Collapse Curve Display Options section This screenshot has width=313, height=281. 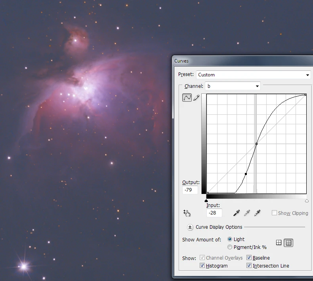tap(190, 227)
